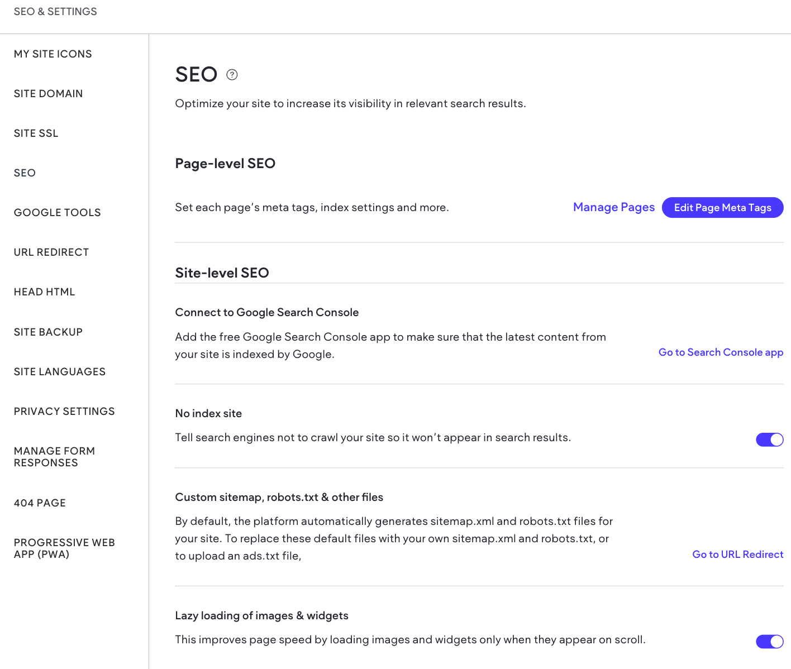
Task: Open Google Tools settings
Action: coord(58,213)
